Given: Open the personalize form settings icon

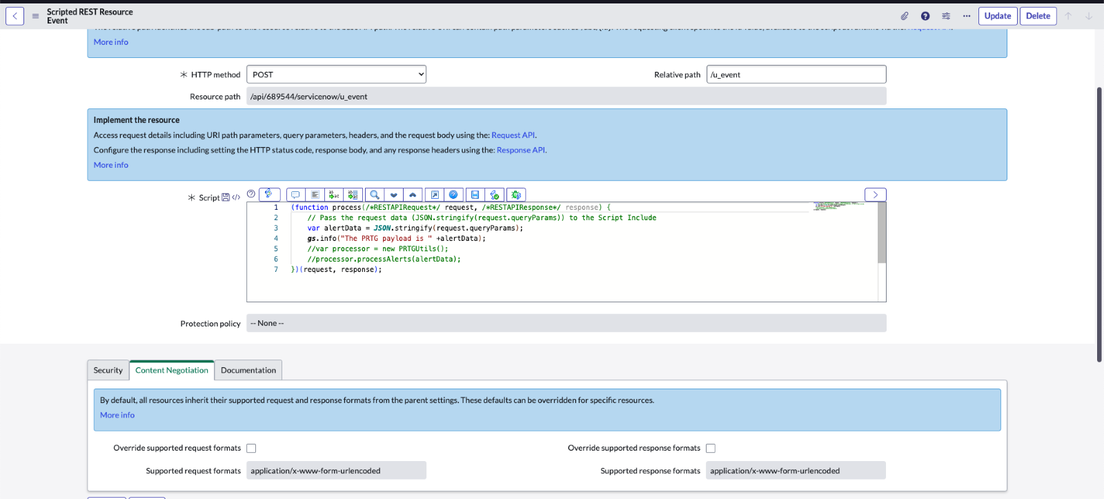Looking at the screenshot, I should click(x=946, y=16).
